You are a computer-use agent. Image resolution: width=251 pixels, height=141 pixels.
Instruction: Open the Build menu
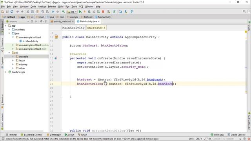(61, 7)
